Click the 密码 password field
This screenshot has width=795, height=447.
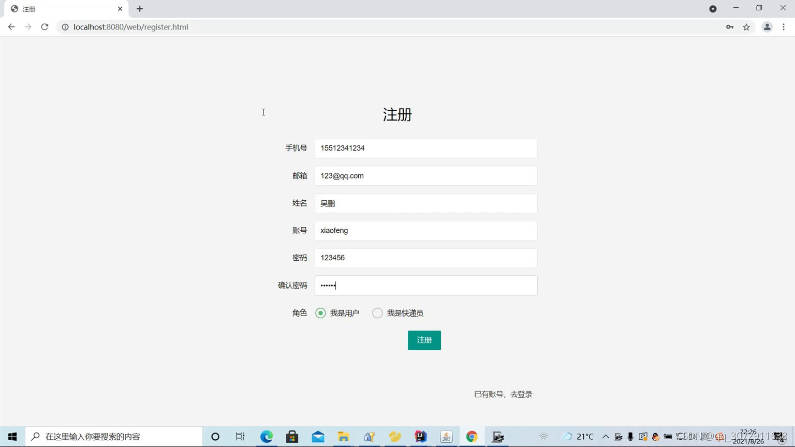tap(426, 258)
